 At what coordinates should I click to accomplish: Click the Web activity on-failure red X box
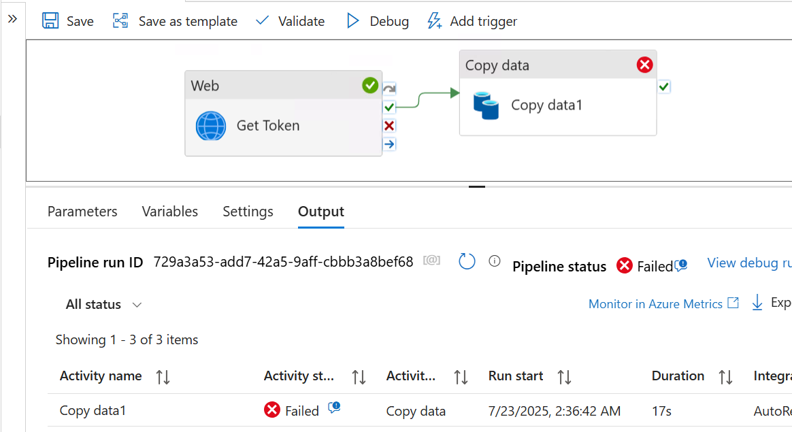[389, 126]
